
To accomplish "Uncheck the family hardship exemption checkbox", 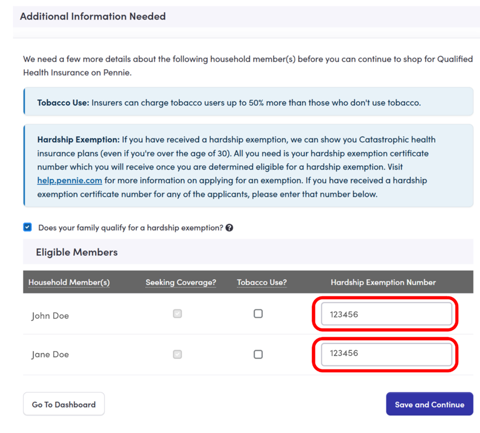I will [28, 227].
